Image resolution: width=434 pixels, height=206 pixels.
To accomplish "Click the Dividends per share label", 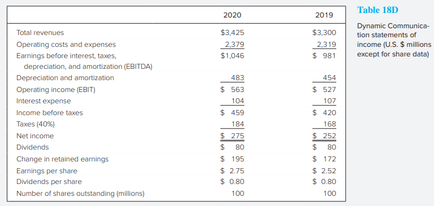I will 49,182.
